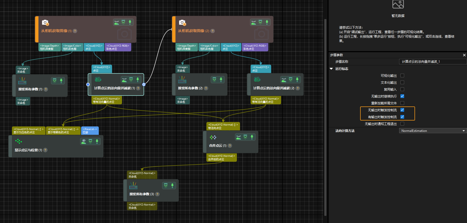Enable the 可视化输出 checkbox

pos(402,75)
